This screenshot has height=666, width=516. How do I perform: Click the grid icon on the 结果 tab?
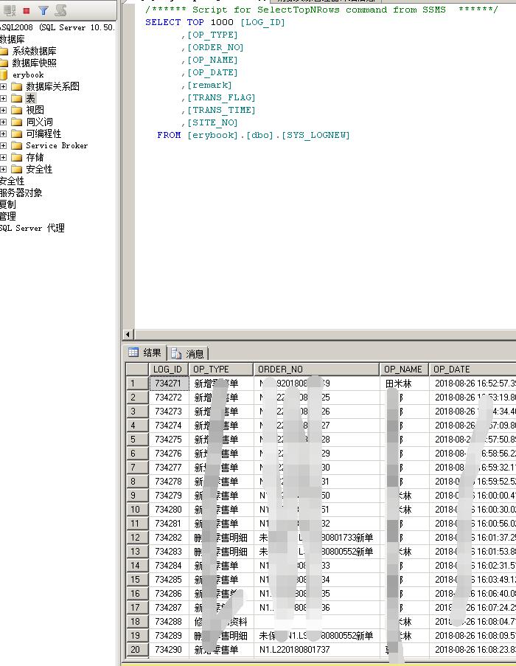(x=133, y=352)
